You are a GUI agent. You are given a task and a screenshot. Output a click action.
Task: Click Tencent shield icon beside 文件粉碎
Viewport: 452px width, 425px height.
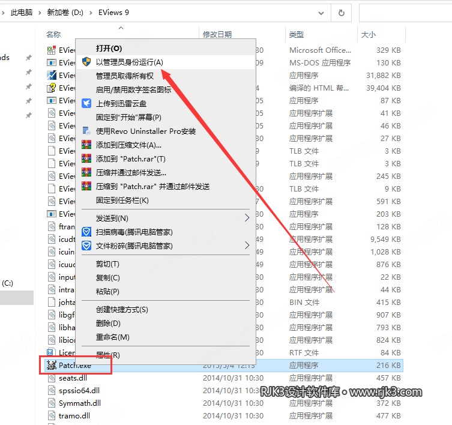coord(86,246)
